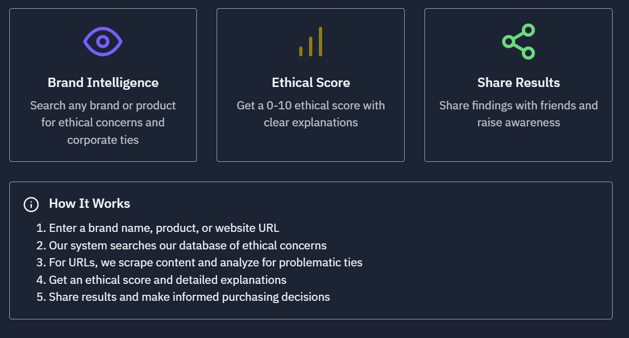The image size is (629, 338).
Task: Select the Brand Intelligence heading
Action: (103, 83)
